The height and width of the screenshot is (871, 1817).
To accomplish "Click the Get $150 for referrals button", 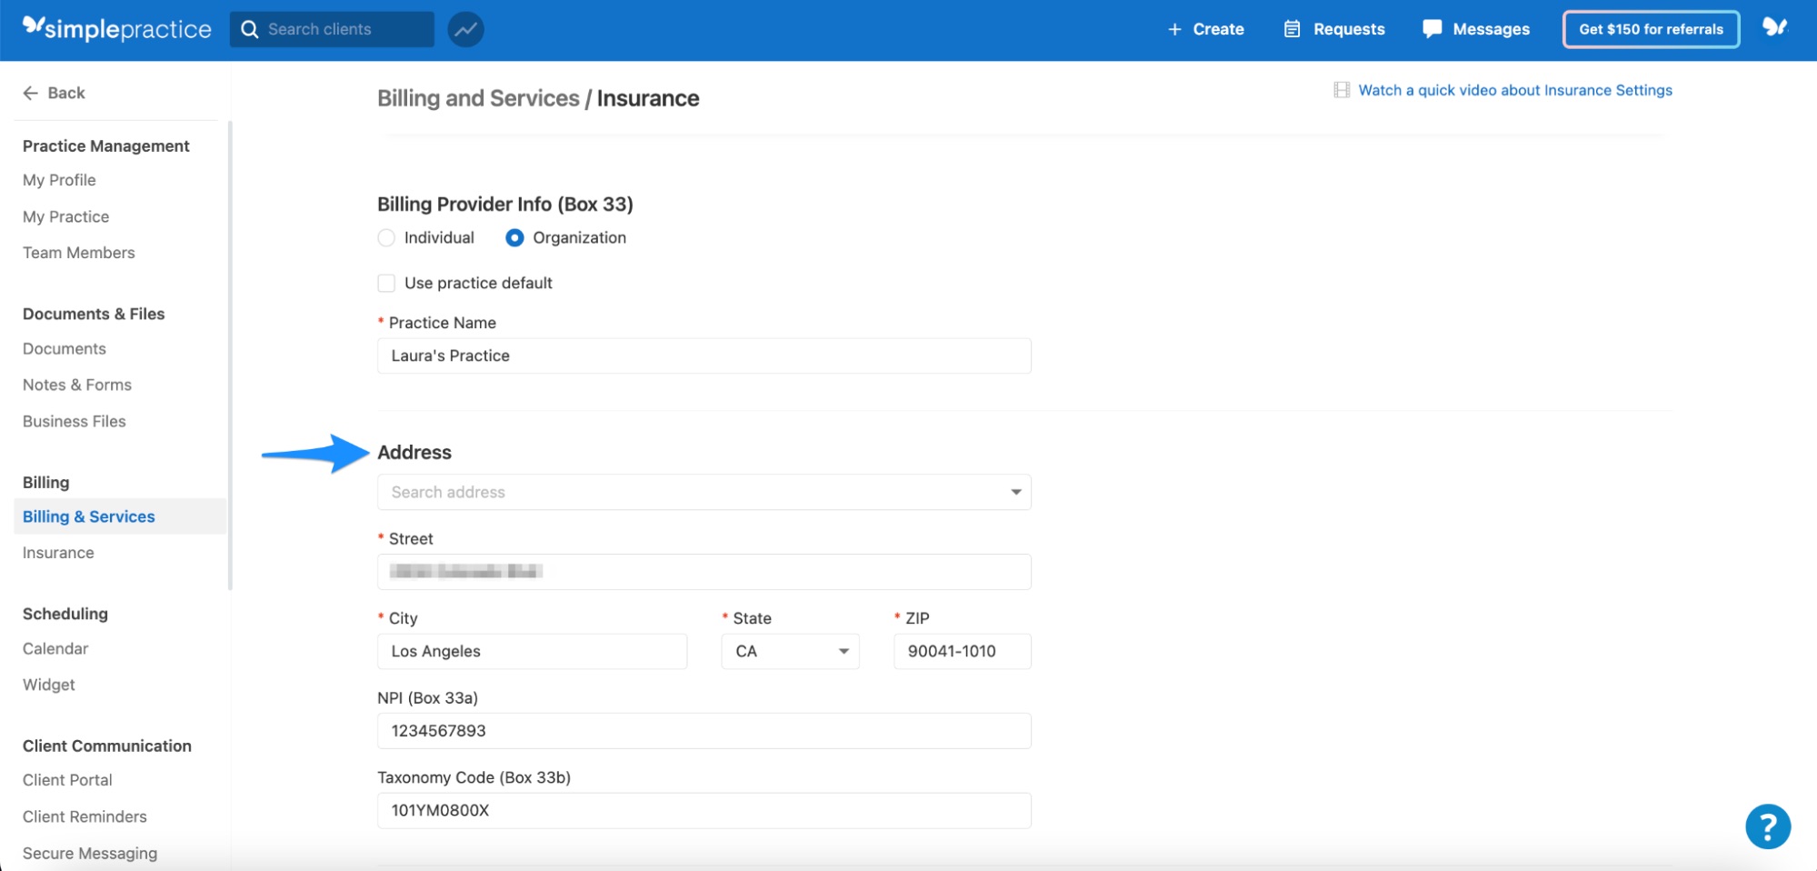I will coord(1650,28).
